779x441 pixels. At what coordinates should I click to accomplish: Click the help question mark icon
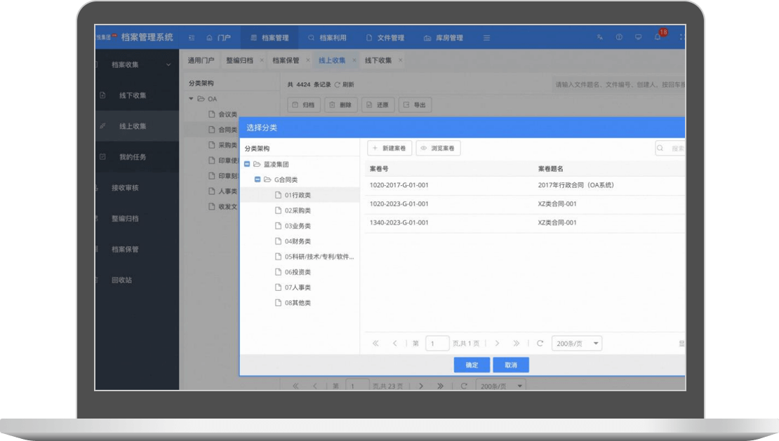pyautogui.click(x=619, y=37)
